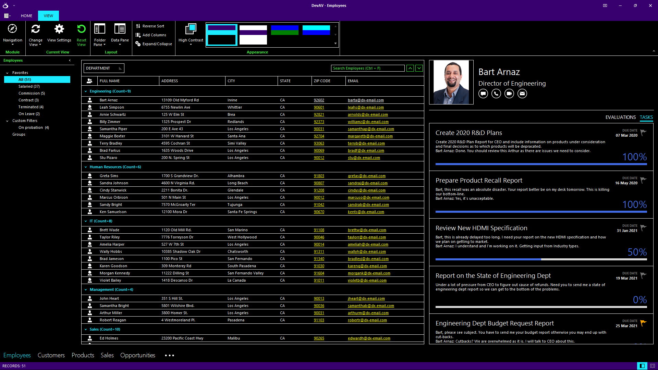
Task: Click the Navigation compass icon
Action: tap(12, 29)
